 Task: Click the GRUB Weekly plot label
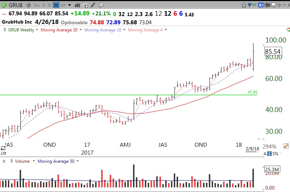click(x=21, y=30)
